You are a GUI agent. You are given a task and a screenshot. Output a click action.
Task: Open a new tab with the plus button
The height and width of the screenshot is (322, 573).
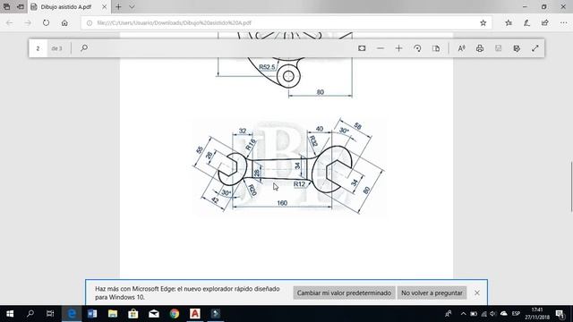tap(118, 7)
